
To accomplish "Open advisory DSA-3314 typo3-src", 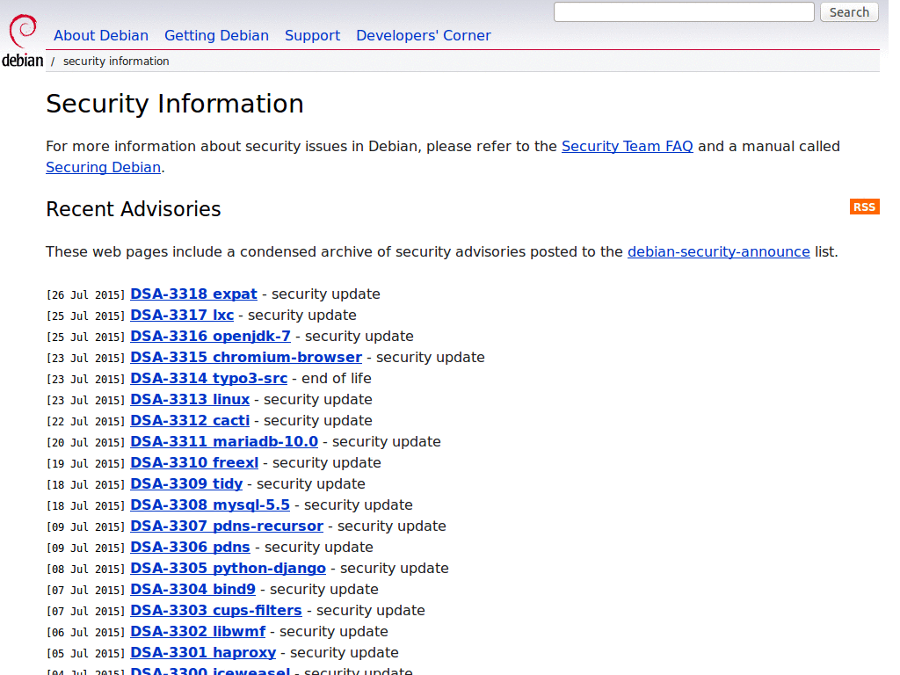I will (x=209, y=378).
